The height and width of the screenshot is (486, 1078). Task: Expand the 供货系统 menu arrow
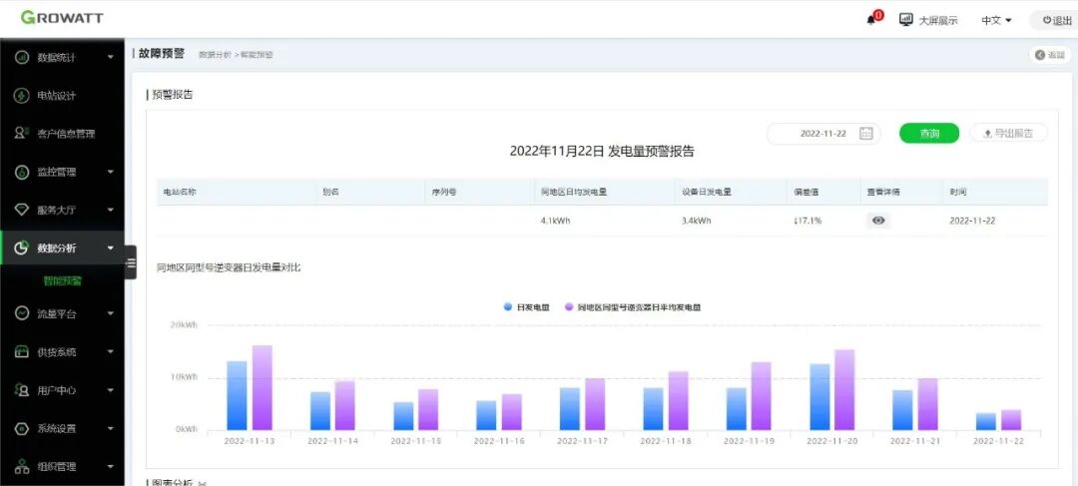(111, 352)
